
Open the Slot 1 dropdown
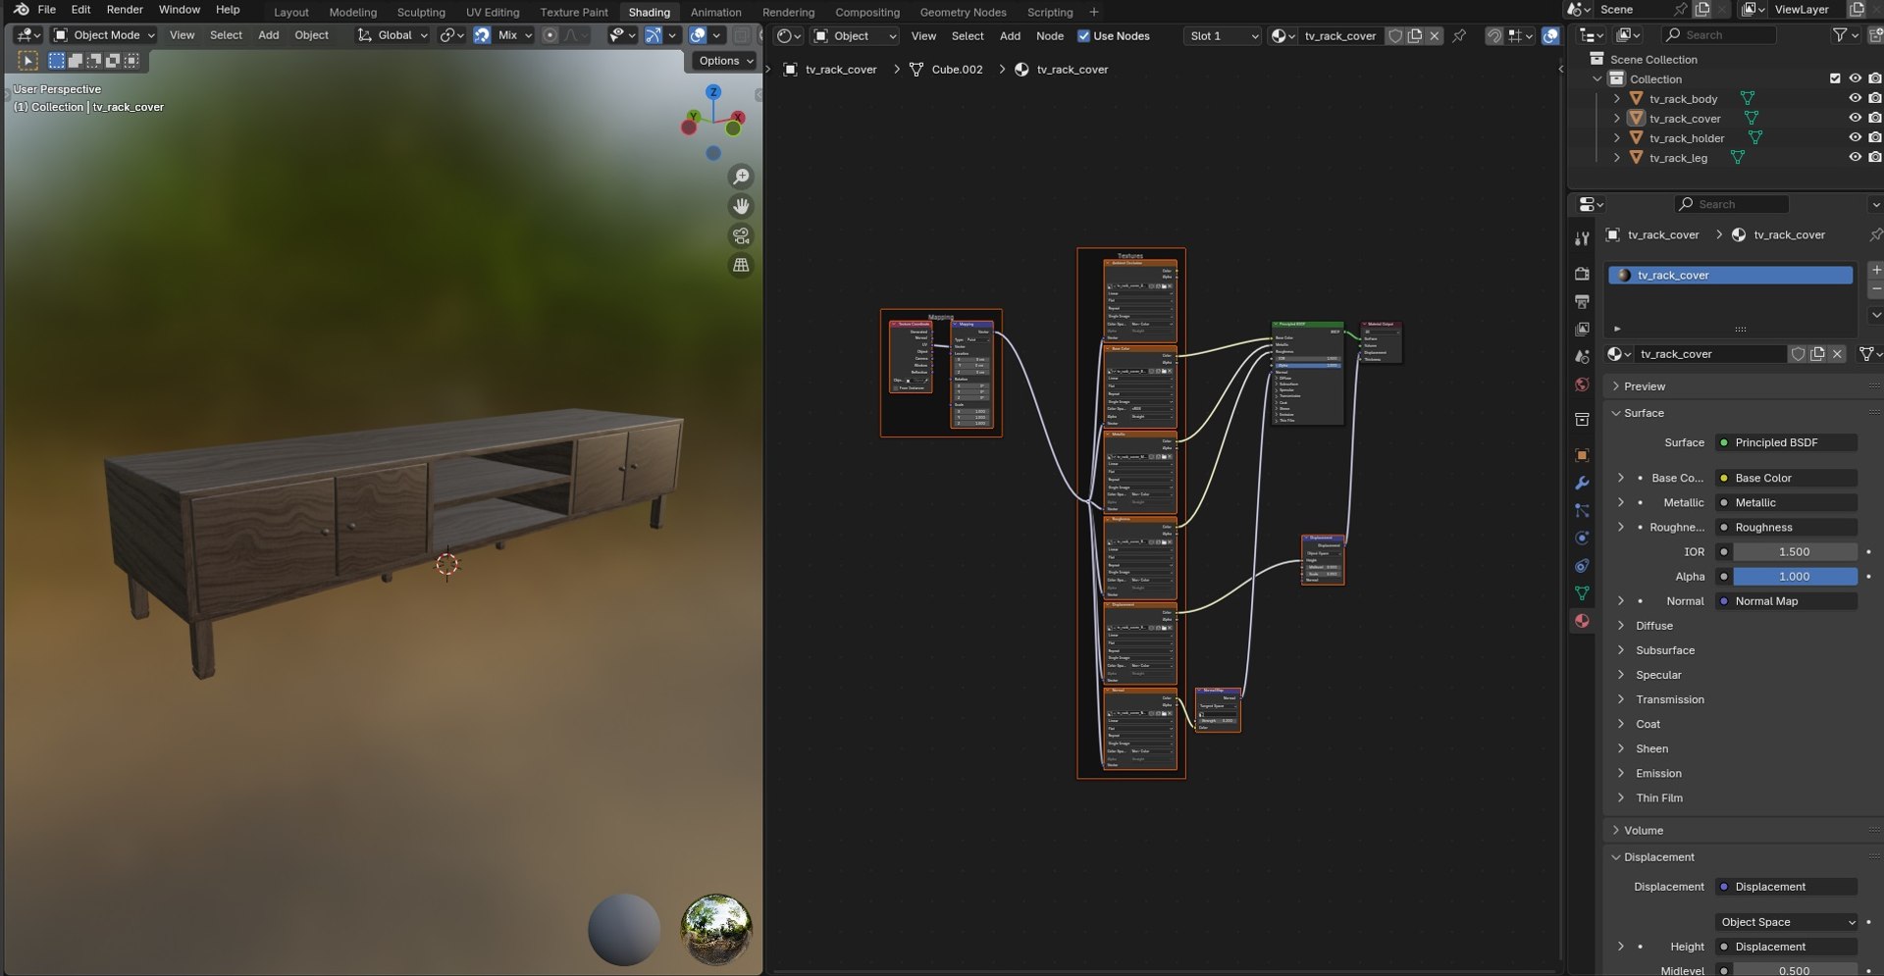pos(1222,35)
